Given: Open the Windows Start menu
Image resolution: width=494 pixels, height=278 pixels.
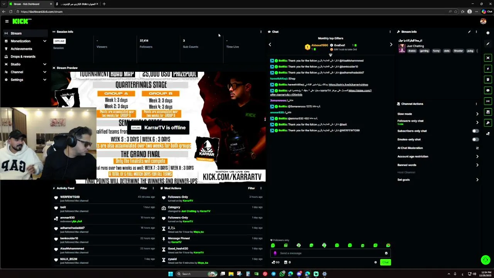Looking at the screenshot, I should [170, 274].
